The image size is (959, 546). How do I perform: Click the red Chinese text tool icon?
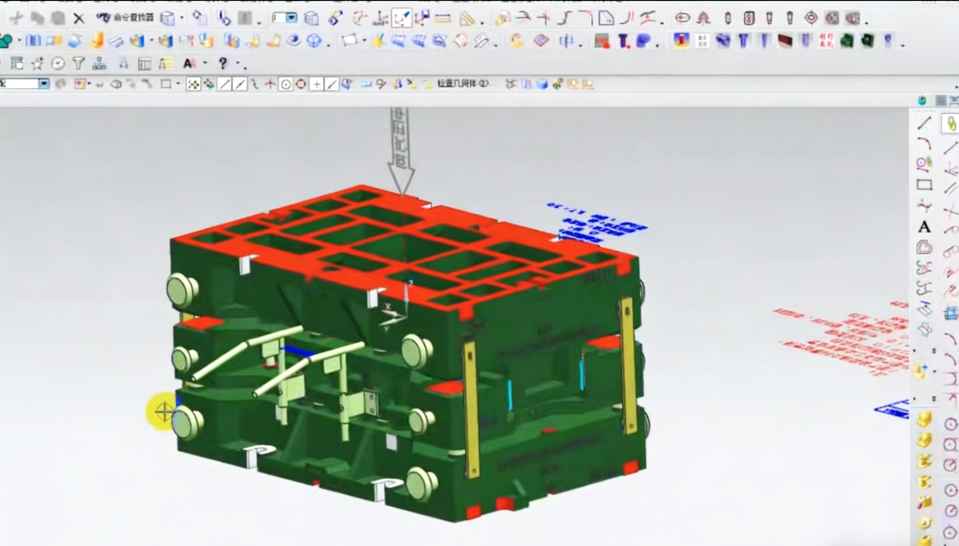pyautogui.click(x=826, y=40)
